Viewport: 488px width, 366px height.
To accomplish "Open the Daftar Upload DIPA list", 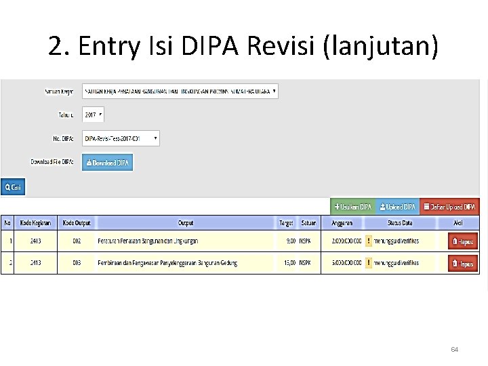I will point(449,207).
